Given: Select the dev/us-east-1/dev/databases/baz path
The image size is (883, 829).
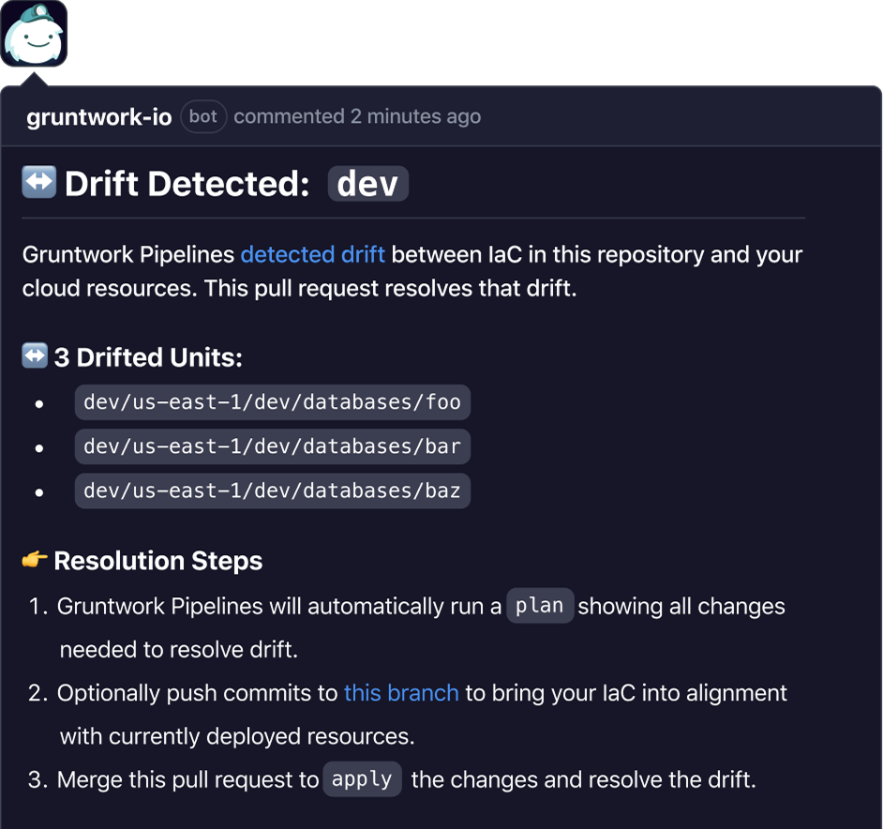Looking at the screenshot, I should 273,491.
